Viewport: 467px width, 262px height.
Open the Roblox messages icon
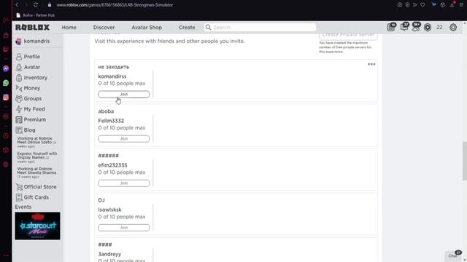(404, 27)
